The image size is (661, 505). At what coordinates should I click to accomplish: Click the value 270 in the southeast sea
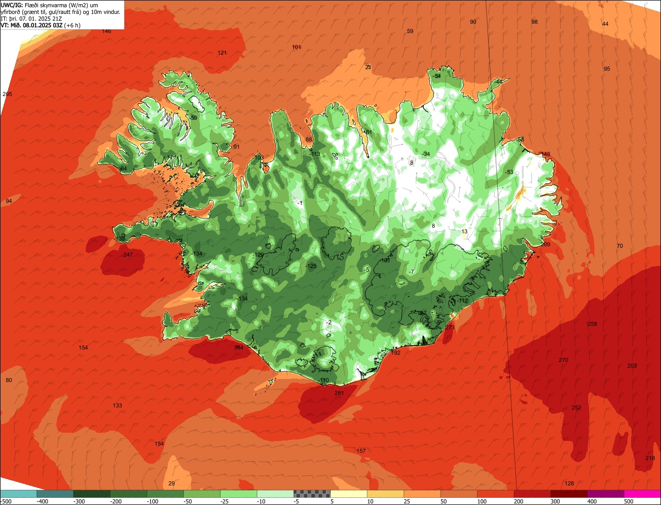click(x=563, y=360)
